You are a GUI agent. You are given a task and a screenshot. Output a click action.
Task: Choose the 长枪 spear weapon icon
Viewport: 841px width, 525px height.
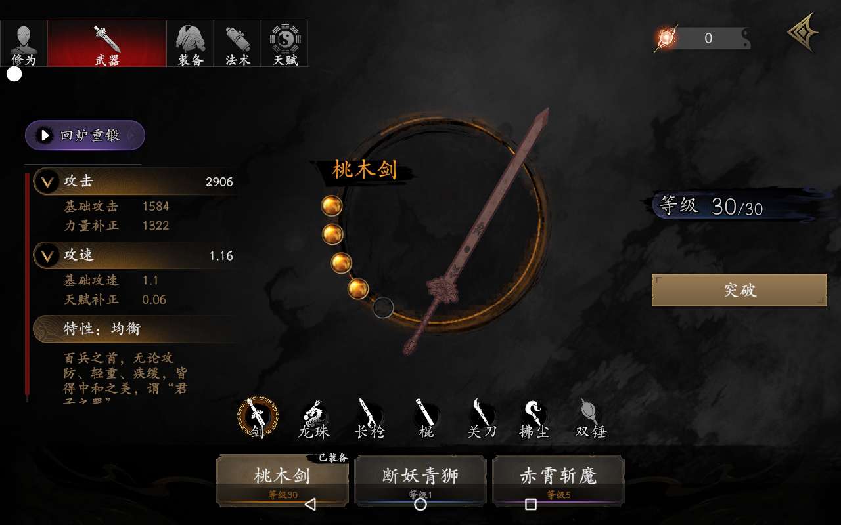click(370, 419)
